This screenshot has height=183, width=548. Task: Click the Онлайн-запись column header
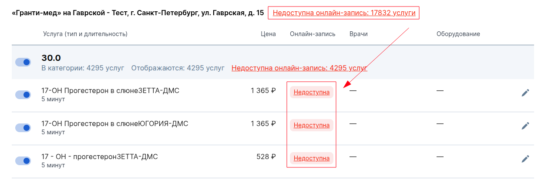[313, 34]
